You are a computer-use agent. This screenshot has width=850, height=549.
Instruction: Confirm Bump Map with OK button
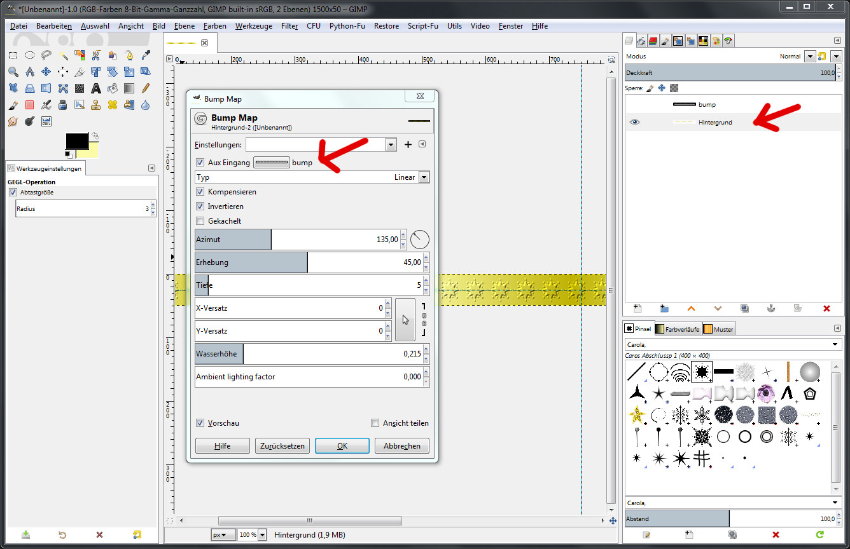(x=342, y=446)
